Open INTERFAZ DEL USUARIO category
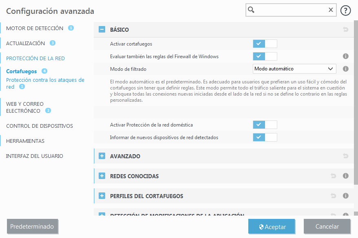This screenshot has height=238, width=358. click(x=35, y=156)
